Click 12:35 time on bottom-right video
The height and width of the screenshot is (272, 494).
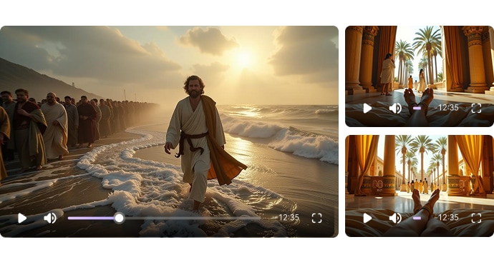coord(447,217)
